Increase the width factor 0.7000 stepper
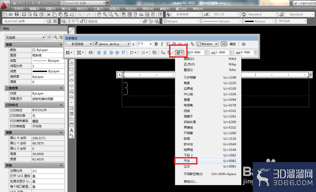The image size is (316, 192). click(256, 51)
